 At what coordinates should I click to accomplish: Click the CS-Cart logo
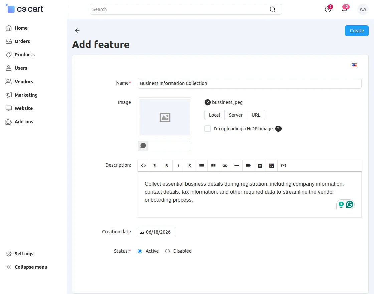click(x=24, y=9)
